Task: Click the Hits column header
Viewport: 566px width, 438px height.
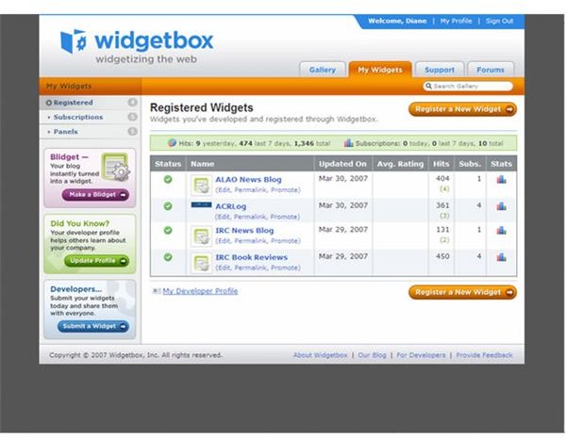Action: (x=441, y=164)
